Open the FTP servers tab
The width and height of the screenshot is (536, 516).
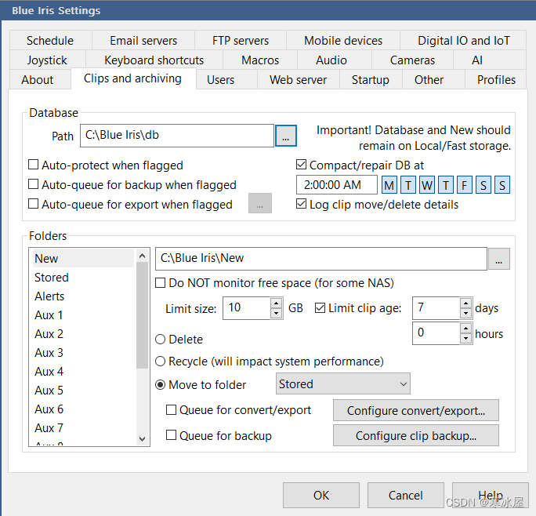coord(241,40)
